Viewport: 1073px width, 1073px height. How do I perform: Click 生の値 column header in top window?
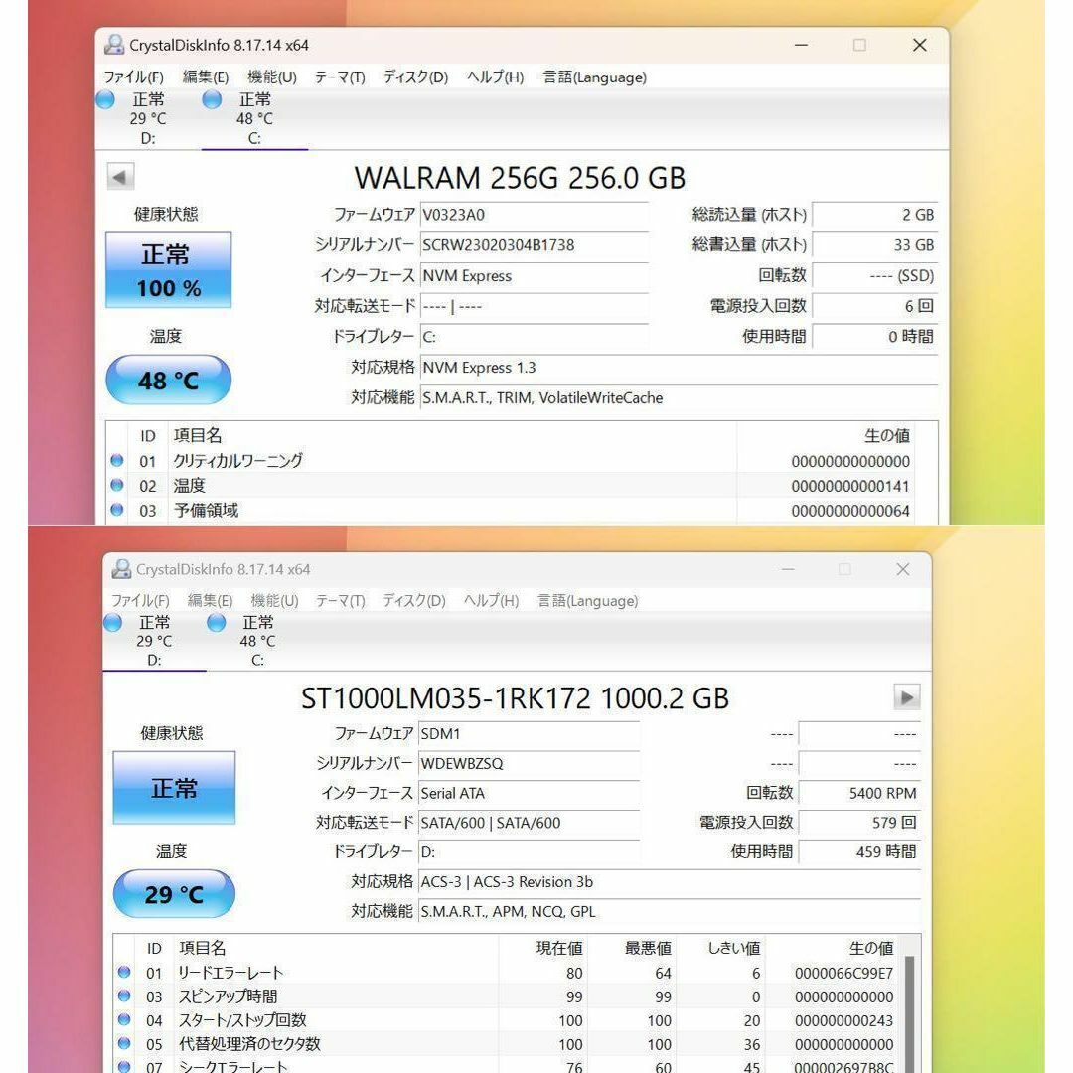click(886, 435)
